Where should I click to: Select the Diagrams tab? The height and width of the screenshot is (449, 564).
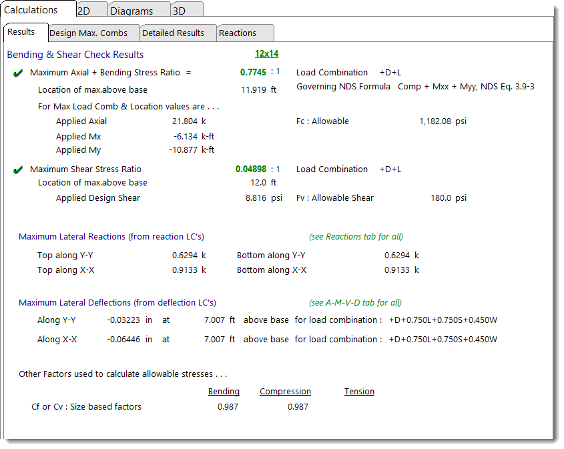tap(131, 11)
